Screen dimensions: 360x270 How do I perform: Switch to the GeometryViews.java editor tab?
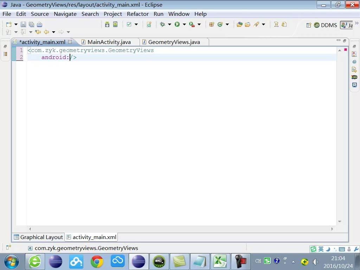point(174,42)
